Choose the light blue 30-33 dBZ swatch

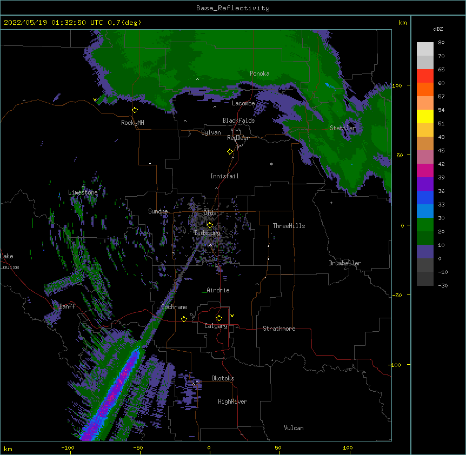[425, 211]
